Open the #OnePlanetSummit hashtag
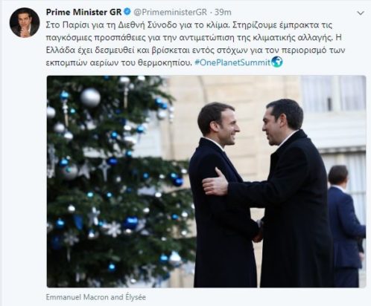The height and width of the screenshot is (306, 371). tap(232, 62)
